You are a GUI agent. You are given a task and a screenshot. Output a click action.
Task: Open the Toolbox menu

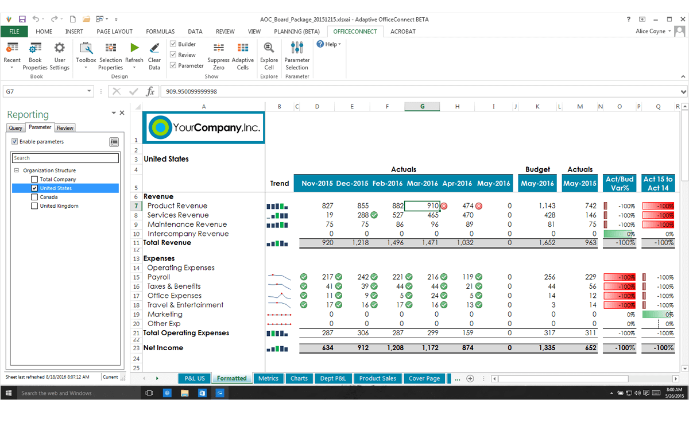tap(86, 56)
